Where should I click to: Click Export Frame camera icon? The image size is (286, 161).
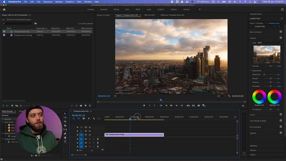[198, 106]
